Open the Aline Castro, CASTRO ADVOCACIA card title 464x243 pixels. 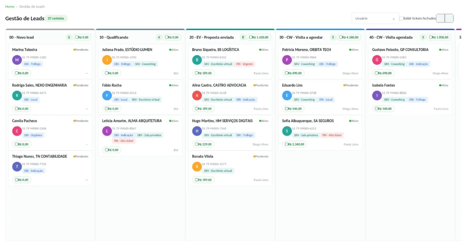[x=219, y=85]
